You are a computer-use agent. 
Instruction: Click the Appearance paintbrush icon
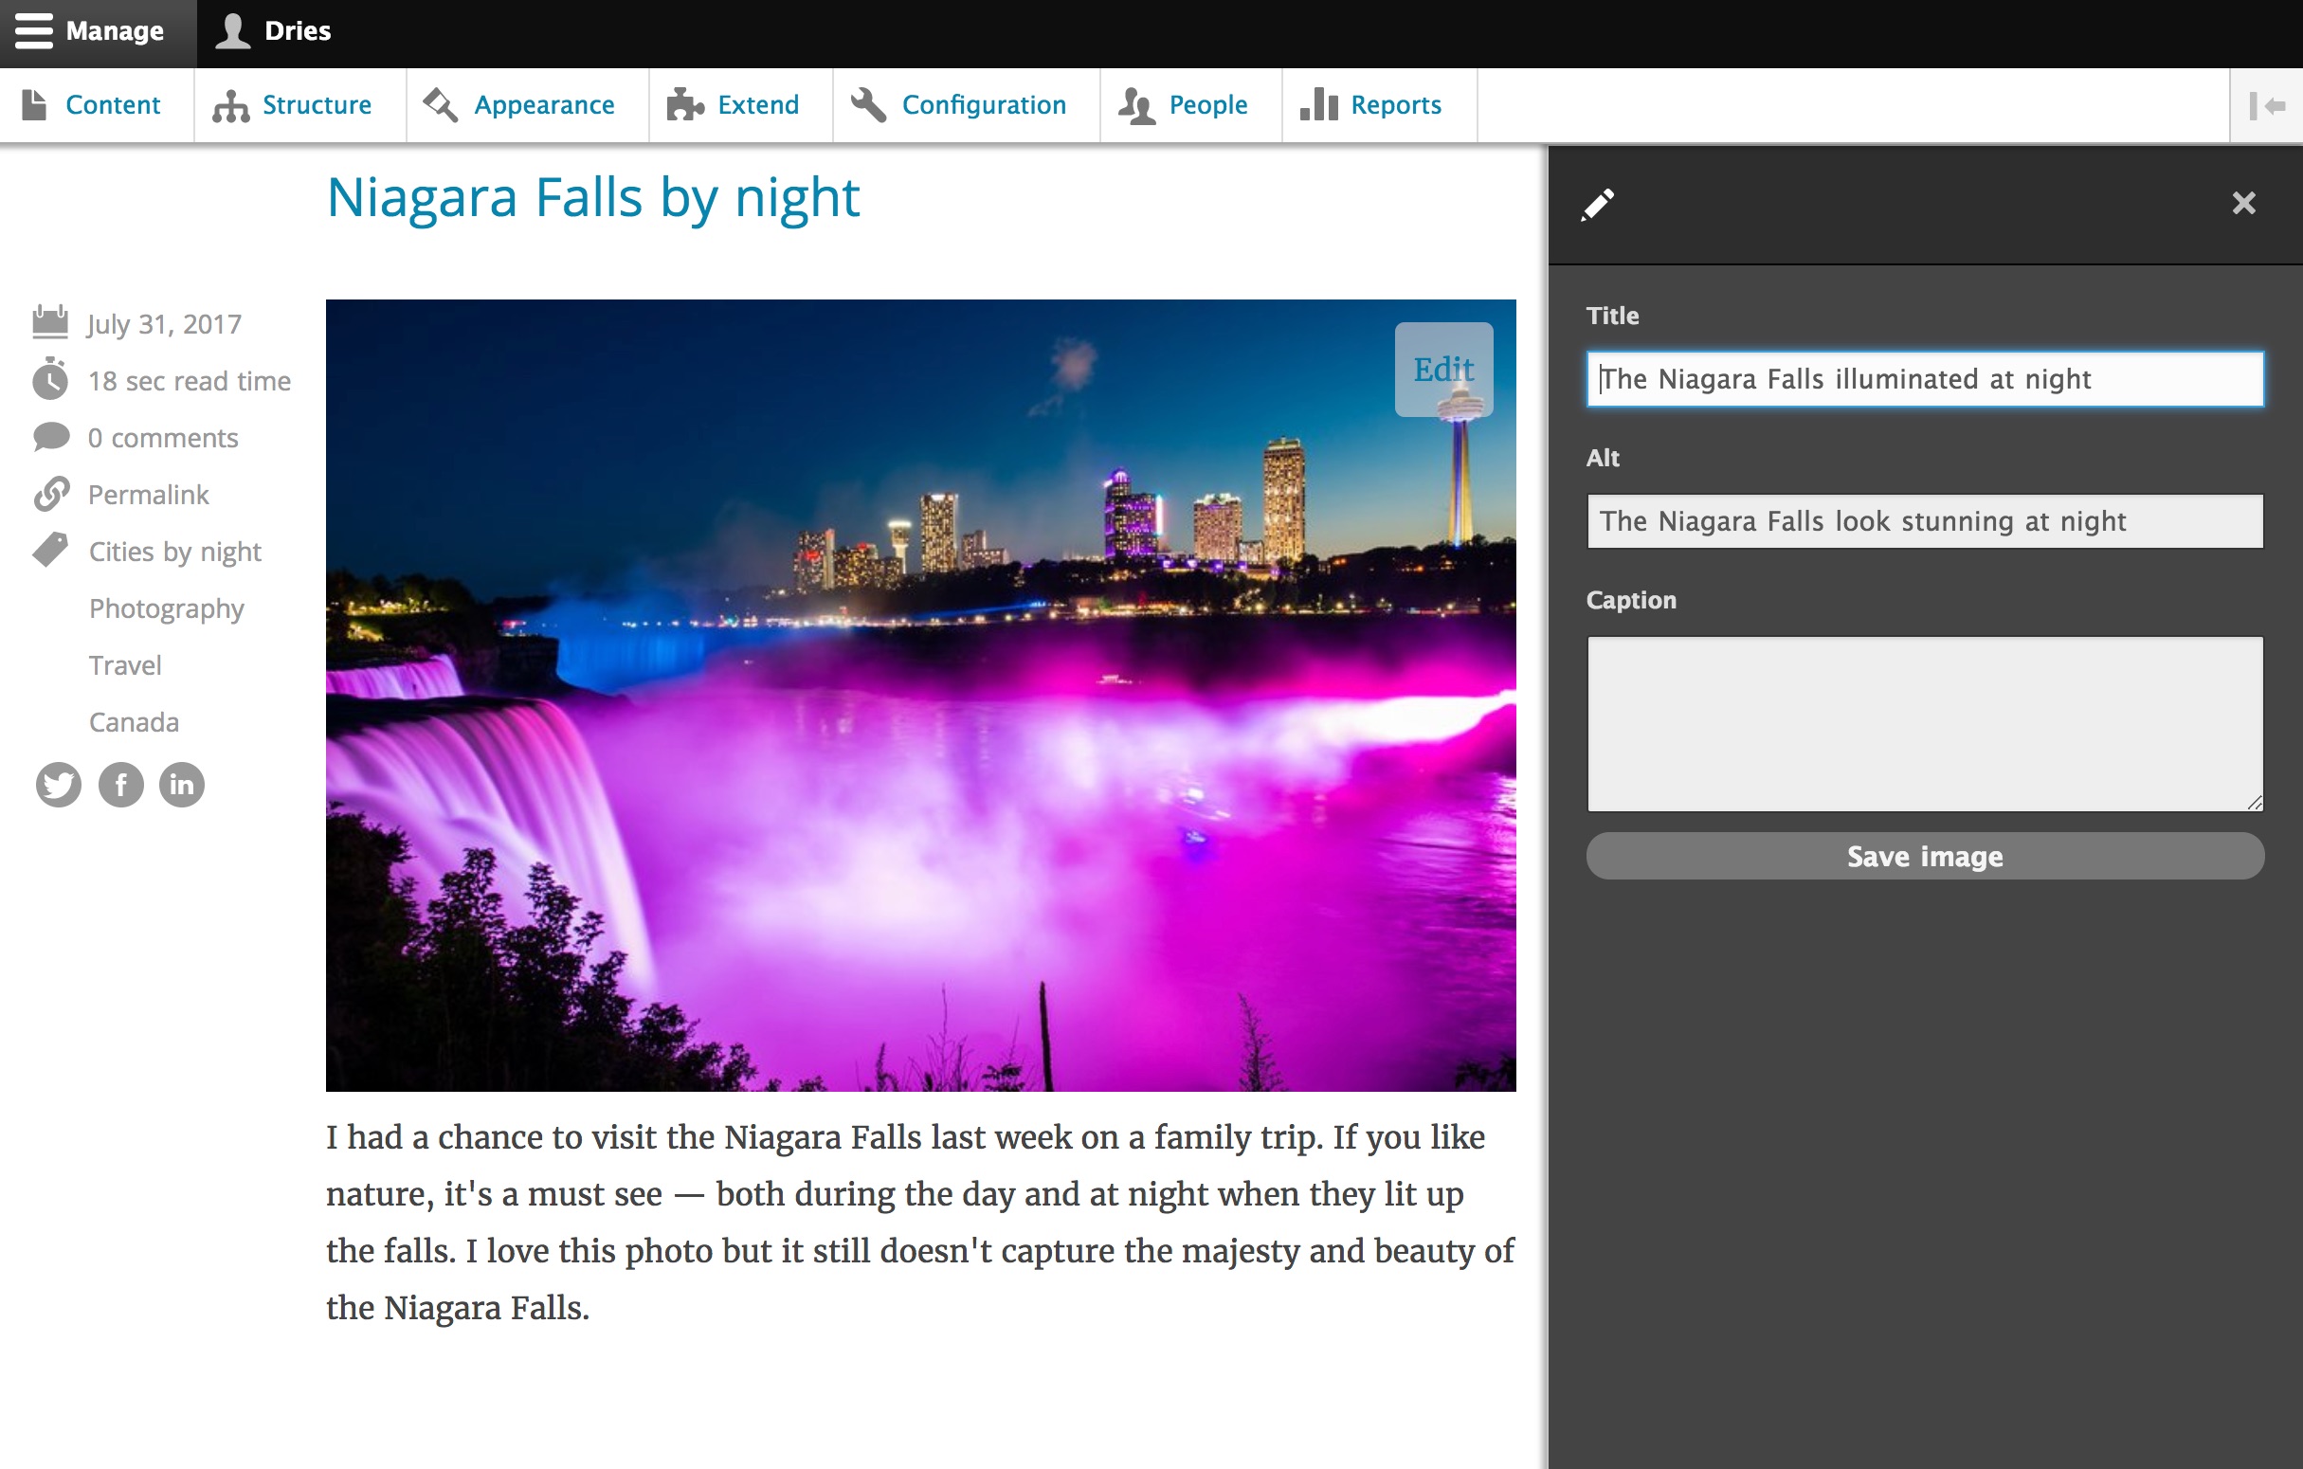440,103
